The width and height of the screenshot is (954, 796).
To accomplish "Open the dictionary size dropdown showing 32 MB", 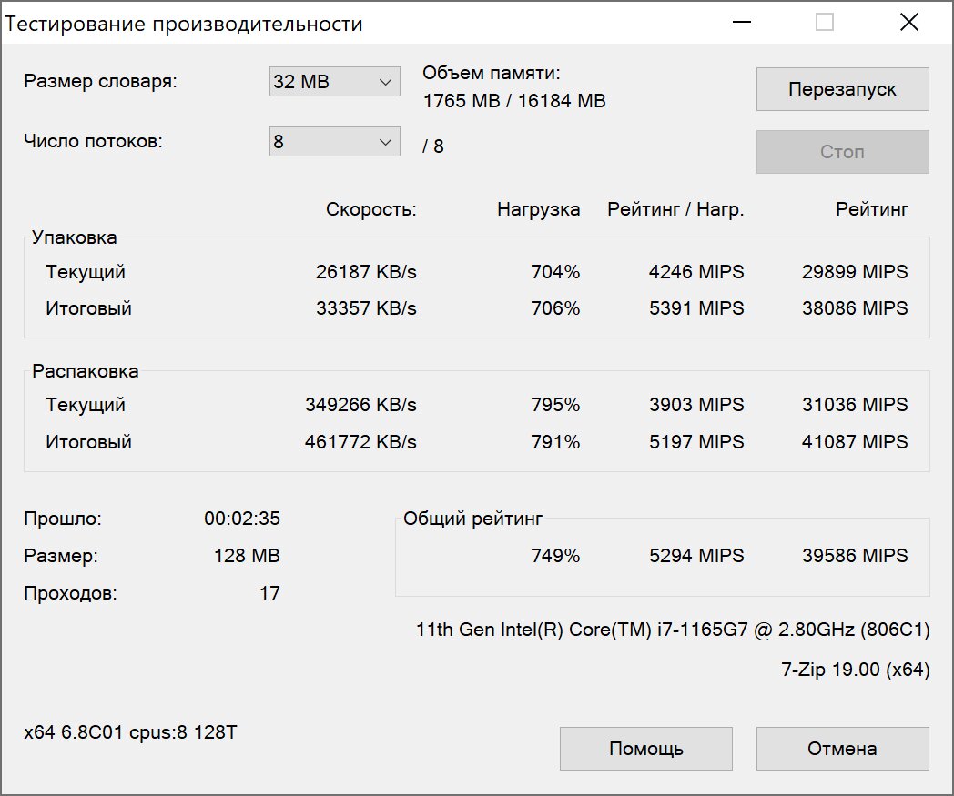I will click(x=334, y=82).
